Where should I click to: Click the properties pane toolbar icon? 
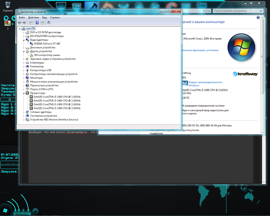42,22
